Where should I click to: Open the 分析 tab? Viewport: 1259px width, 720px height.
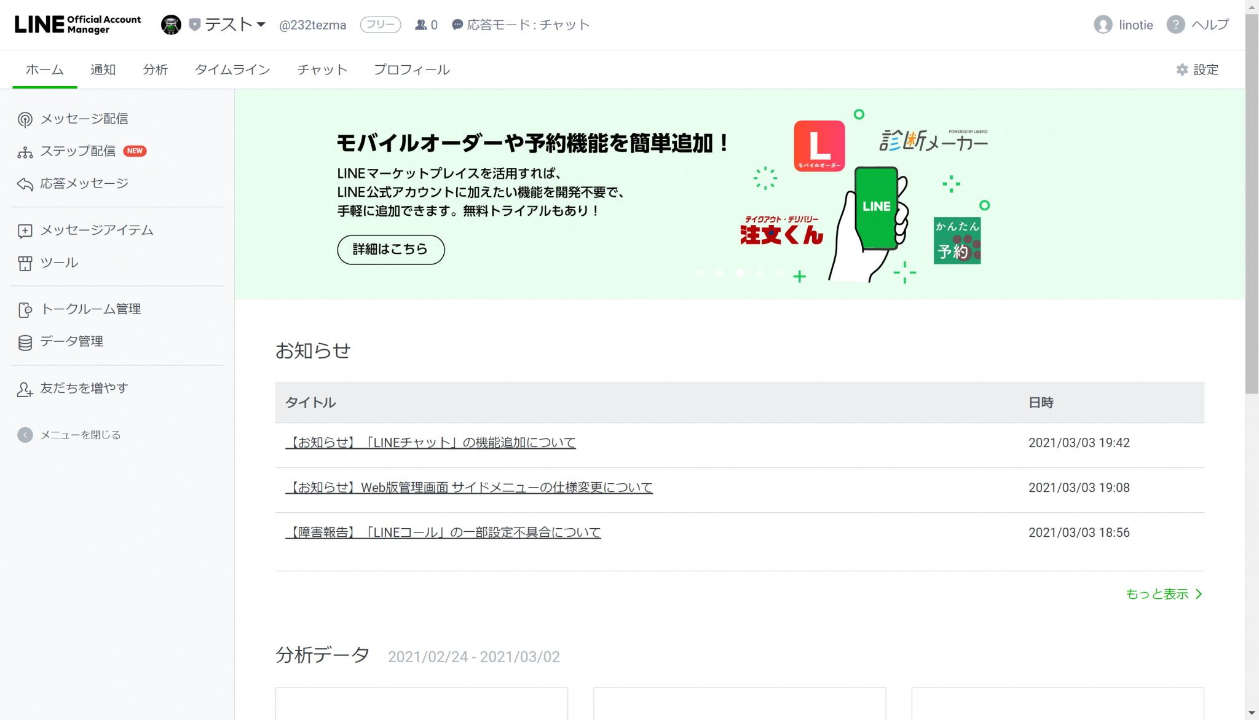(155, 69)
